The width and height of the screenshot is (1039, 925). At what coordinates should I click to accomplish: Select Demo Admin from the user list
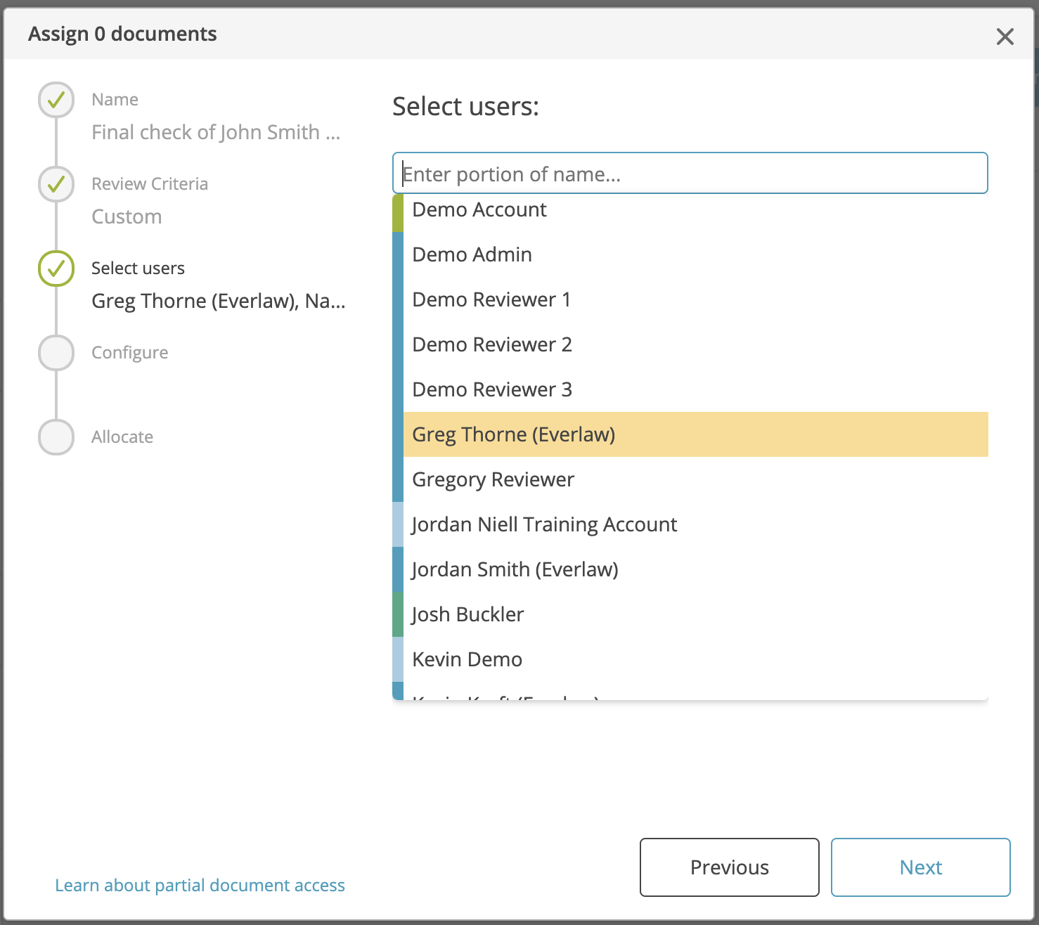click(690, 254)
